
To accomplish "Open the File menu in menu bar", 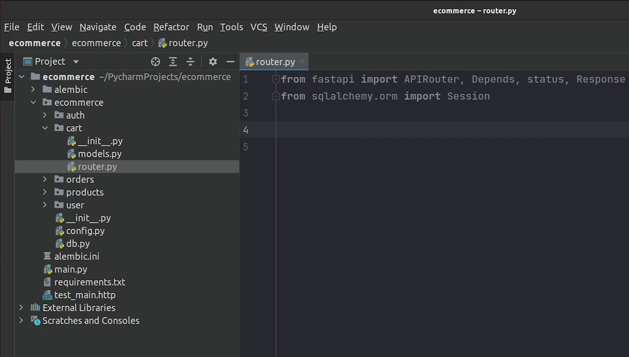I will click(x=12, y=27).
